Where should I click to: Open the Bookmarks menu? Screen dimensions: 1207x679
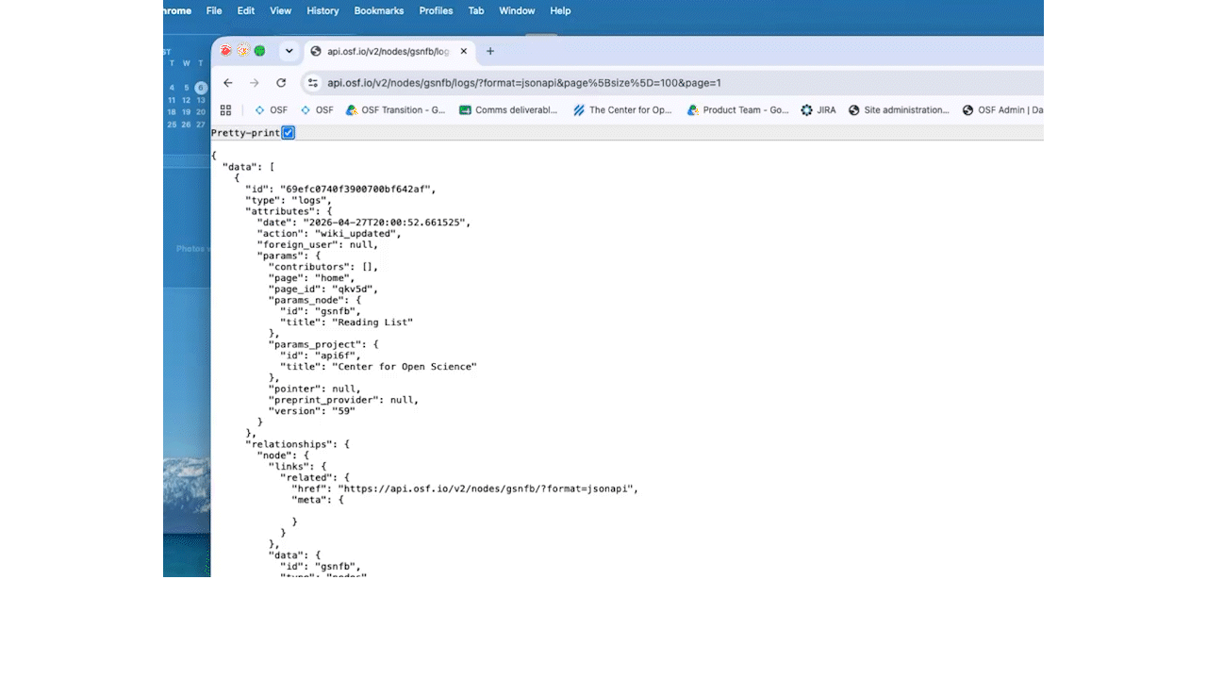point(379,10)
